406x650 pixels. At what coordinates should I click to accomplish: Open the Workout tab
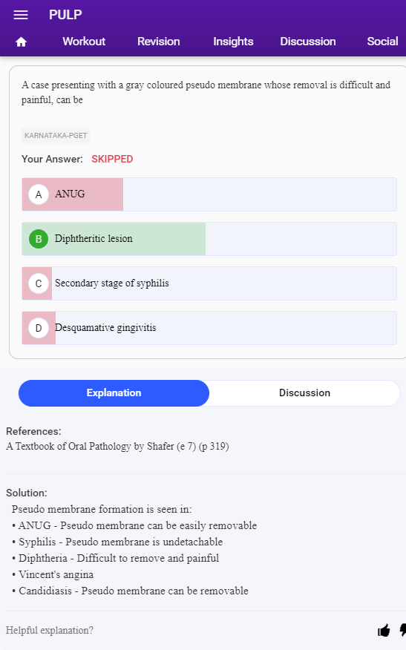(x=84, y=42)
